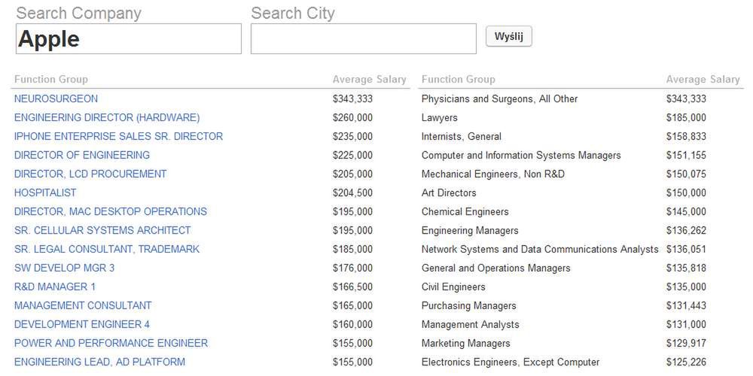The image size is (753, 376).
Task: Open the HOSPITALIST link
Action: point(45,193)
